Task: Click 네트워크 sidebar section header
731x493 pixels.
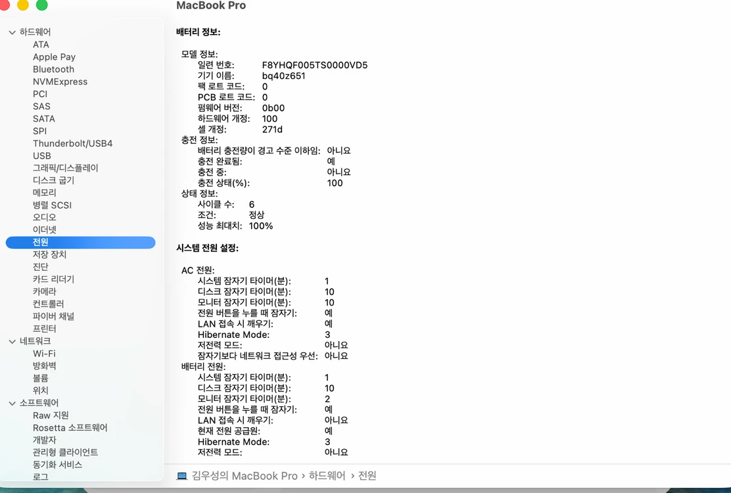Action: click(x=35, y=342)
